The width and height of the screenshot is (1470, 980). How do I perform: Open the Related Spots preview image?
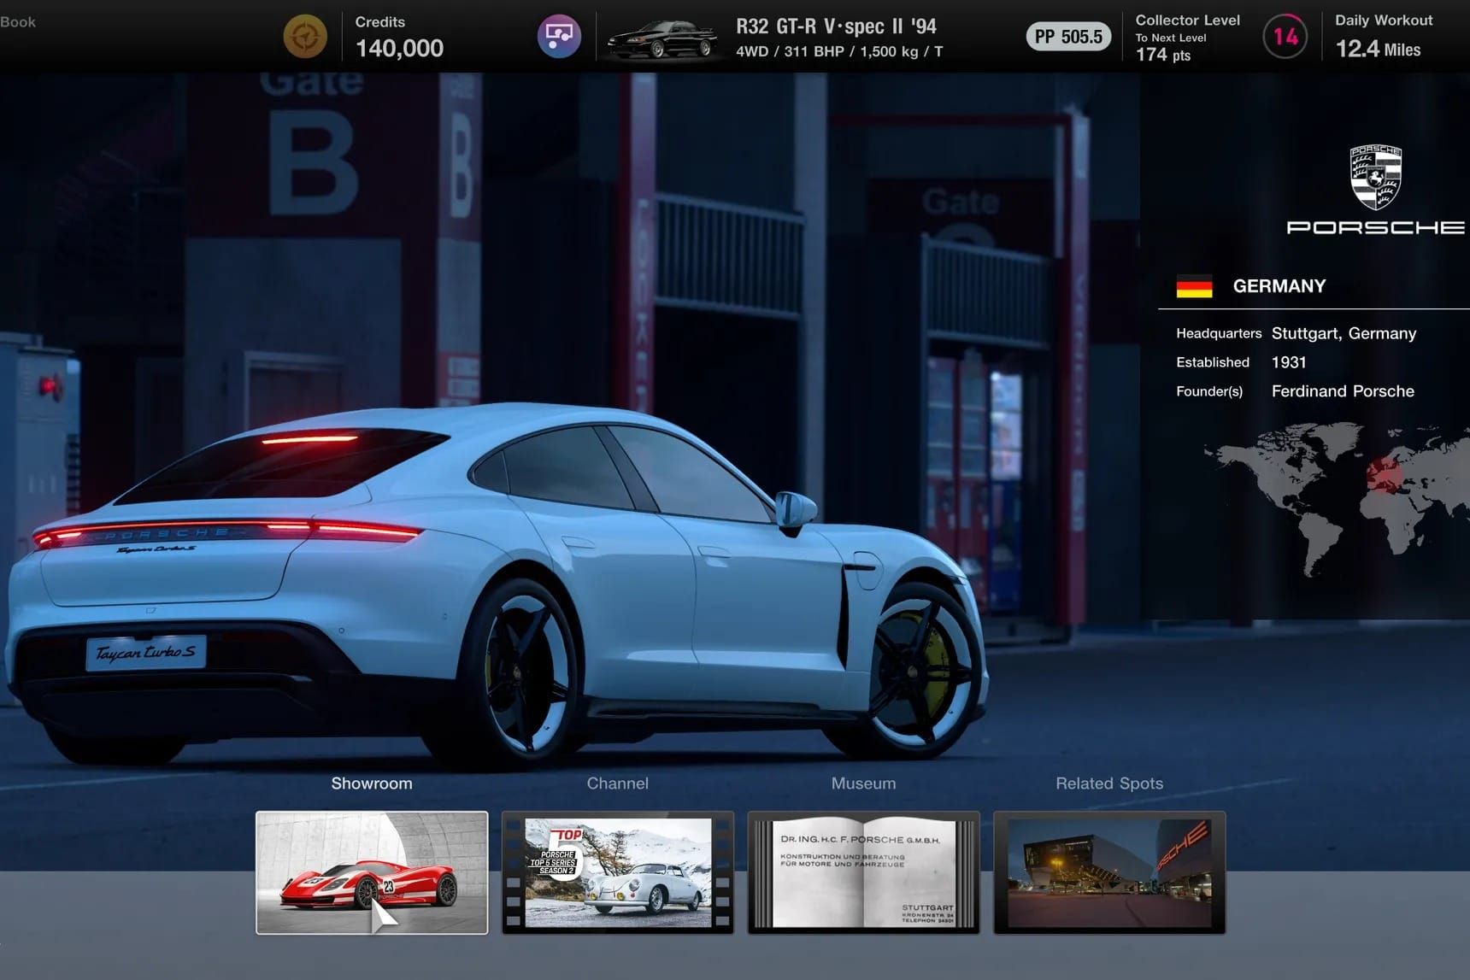(x=1108, y=871)
